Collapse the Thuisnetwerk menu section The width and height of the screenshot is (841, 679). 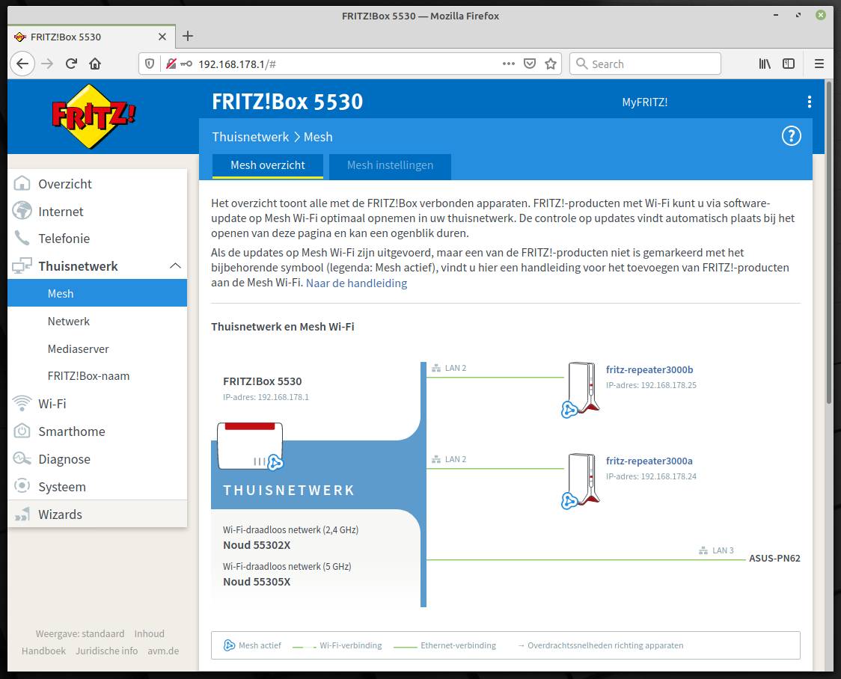pyautogui.click(x=175, y=266)
